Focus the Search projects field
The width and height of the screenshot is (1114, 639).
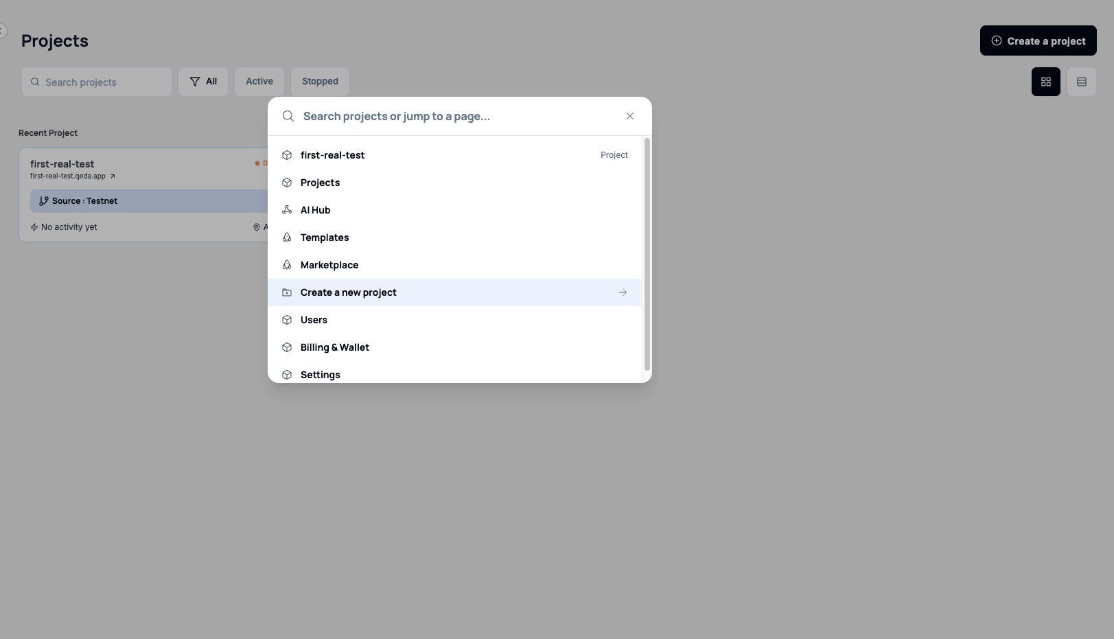click(x=97, y=82)
